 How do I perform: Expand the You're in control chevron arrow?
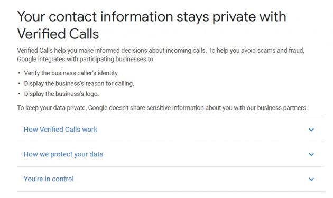[311, 179]
